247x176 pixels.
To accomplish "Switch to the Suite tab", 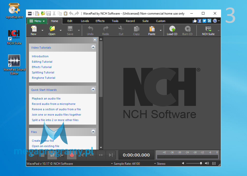I will coord(145,21).
